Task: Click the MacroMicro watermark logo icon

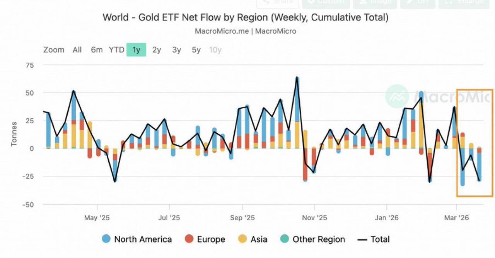Action: point(397,96)
